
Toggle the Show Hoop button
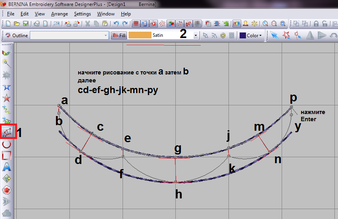coord(144,24)
